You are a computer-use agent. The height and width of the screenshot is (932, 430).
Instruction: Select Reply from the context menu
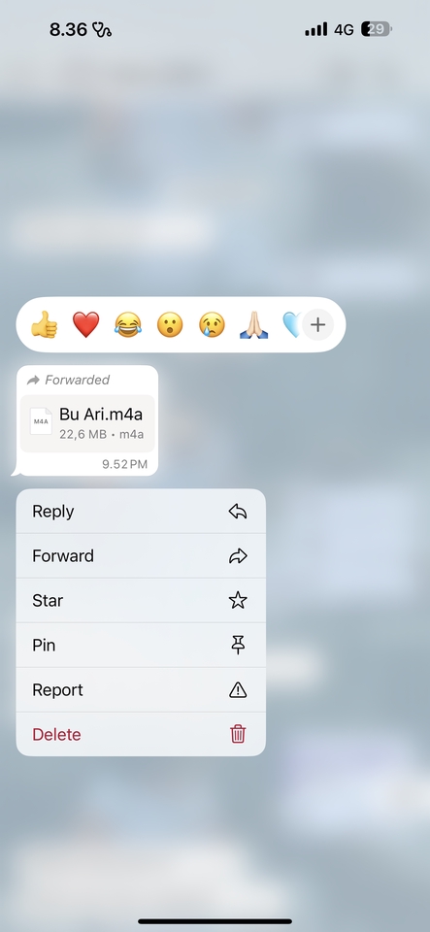tap(141, 512)
